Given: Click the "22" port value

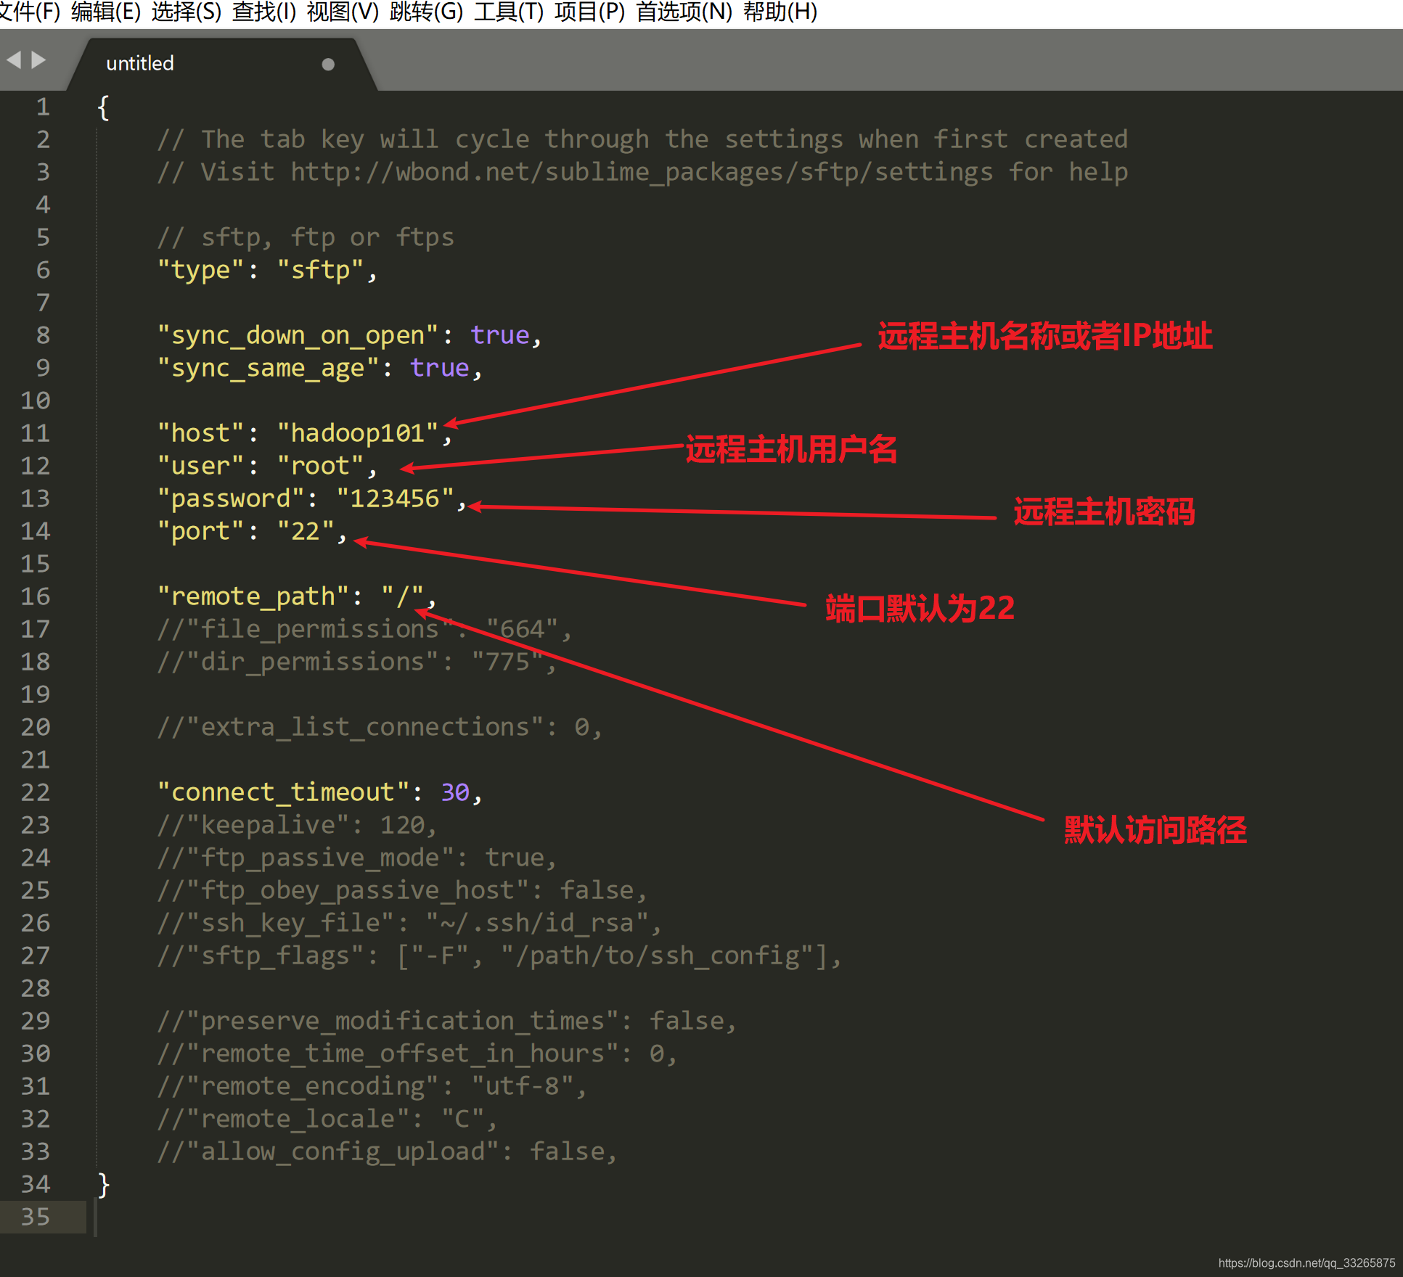Looking at the screenshot, I should 305,531.
